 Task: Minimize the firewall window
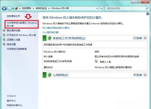tap(134, 2)
